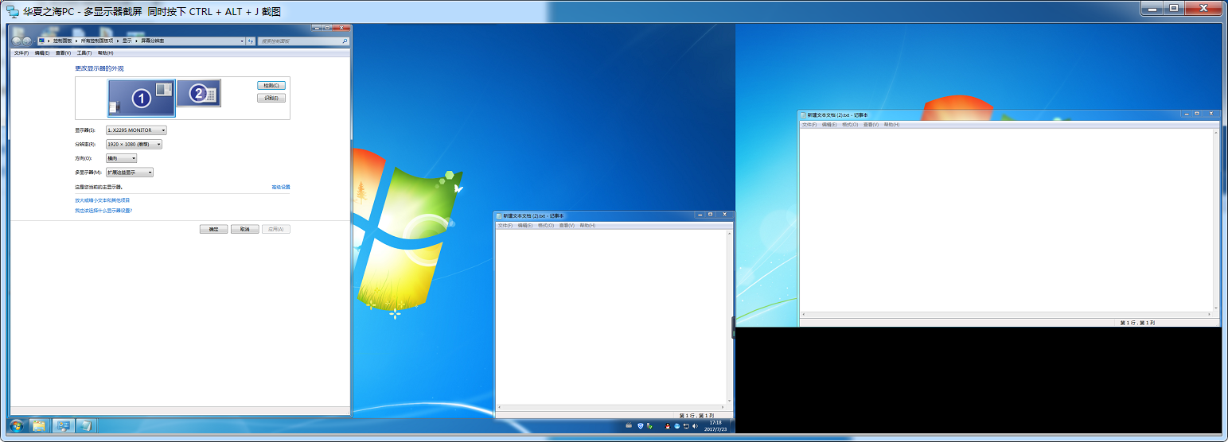Open the 方向 orientation dropdown
Image resolution: width=1228 pixels, height=442 pixels.
pos(121,158)
